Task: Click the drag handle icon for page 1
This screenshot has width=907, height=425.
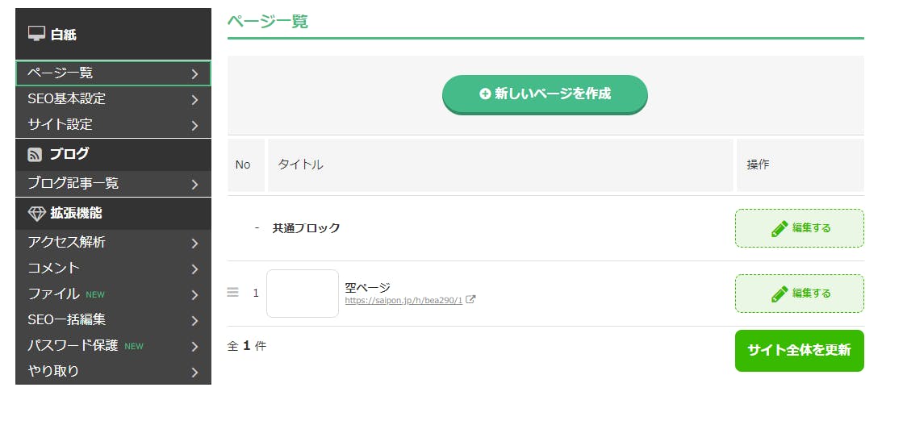Action: [233, 293]
